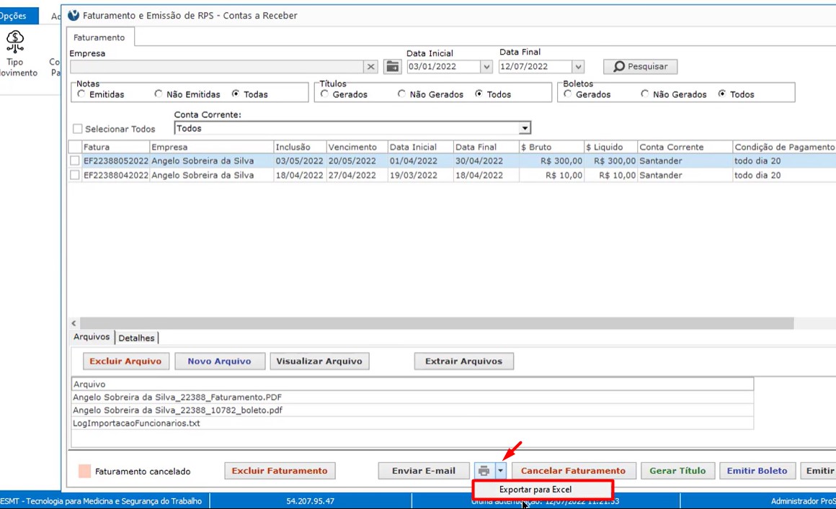Select Notas Emitidas radio button
This screenshot has height=509, width=836.
click(81, 94)
